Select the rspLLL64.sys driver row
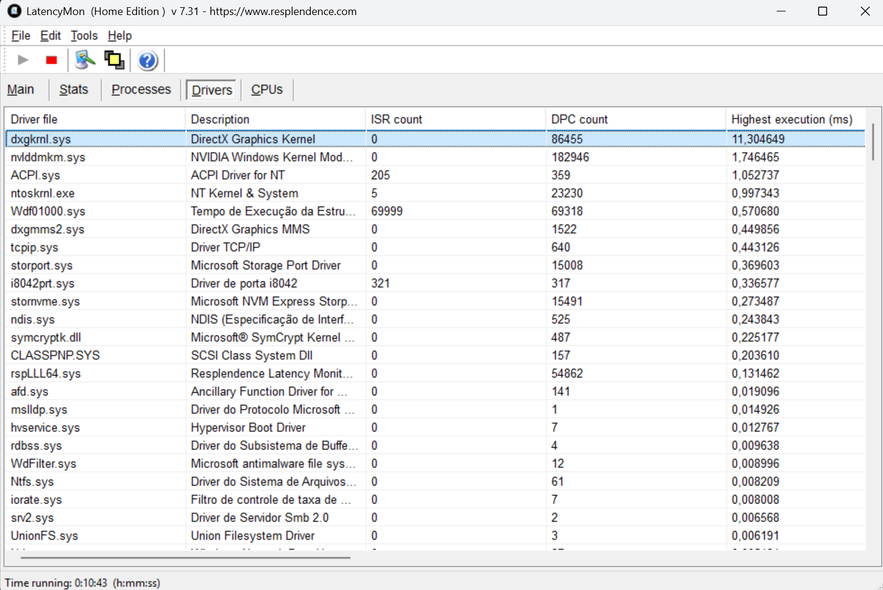 [435, 373]
